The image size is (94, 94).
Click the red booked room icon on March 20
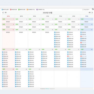68,37
